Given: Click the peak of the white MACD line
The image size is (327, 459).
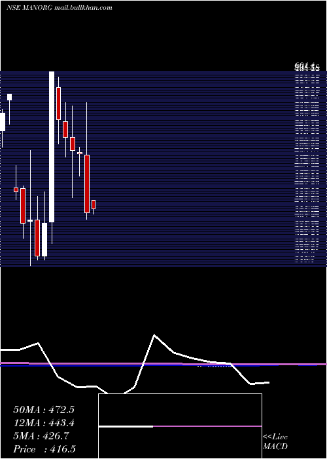Looking at the screenshot, I should pos(154,334).
